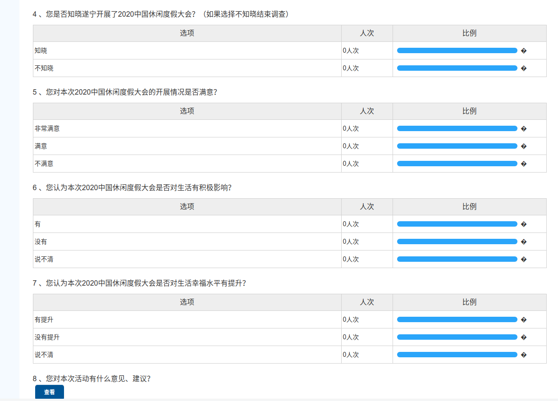Click the 查看 button under question 8
This screenshot has width=558, height=401.
tap(50, 392)
